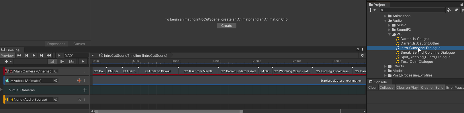Toggle Console Clear on Build
464x113 pixels.
(x=432, y=88)
